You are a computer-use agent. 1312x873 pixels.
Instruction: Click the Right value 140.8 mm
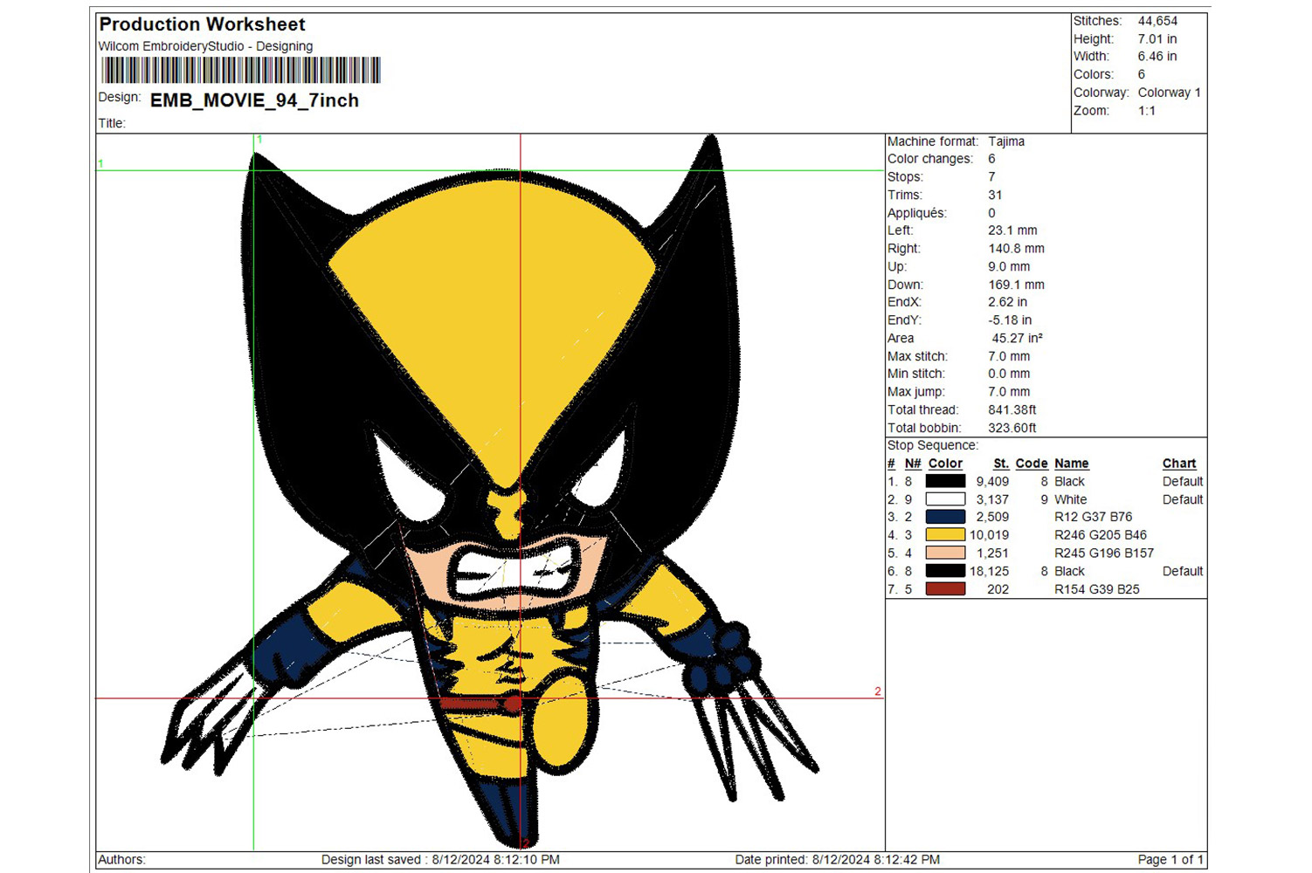(x=1016, y=249)
